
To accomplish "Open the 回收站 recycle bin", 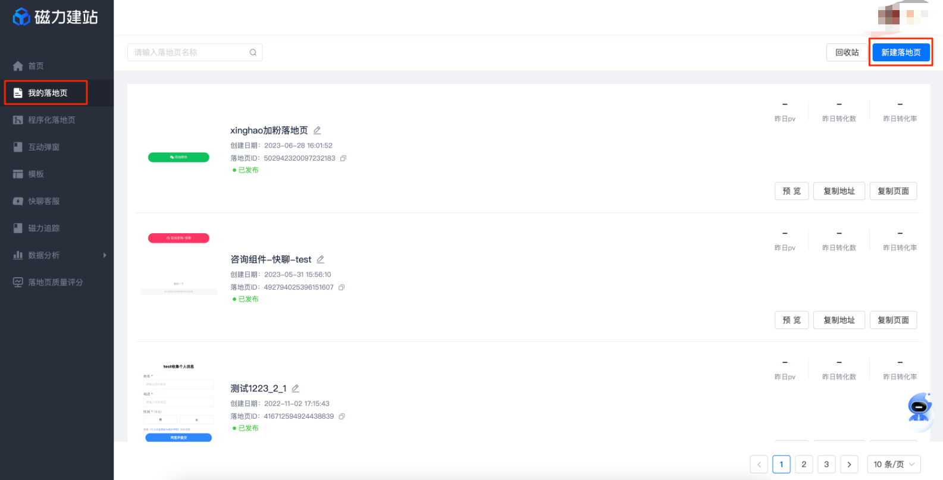I will coord(847,52).
